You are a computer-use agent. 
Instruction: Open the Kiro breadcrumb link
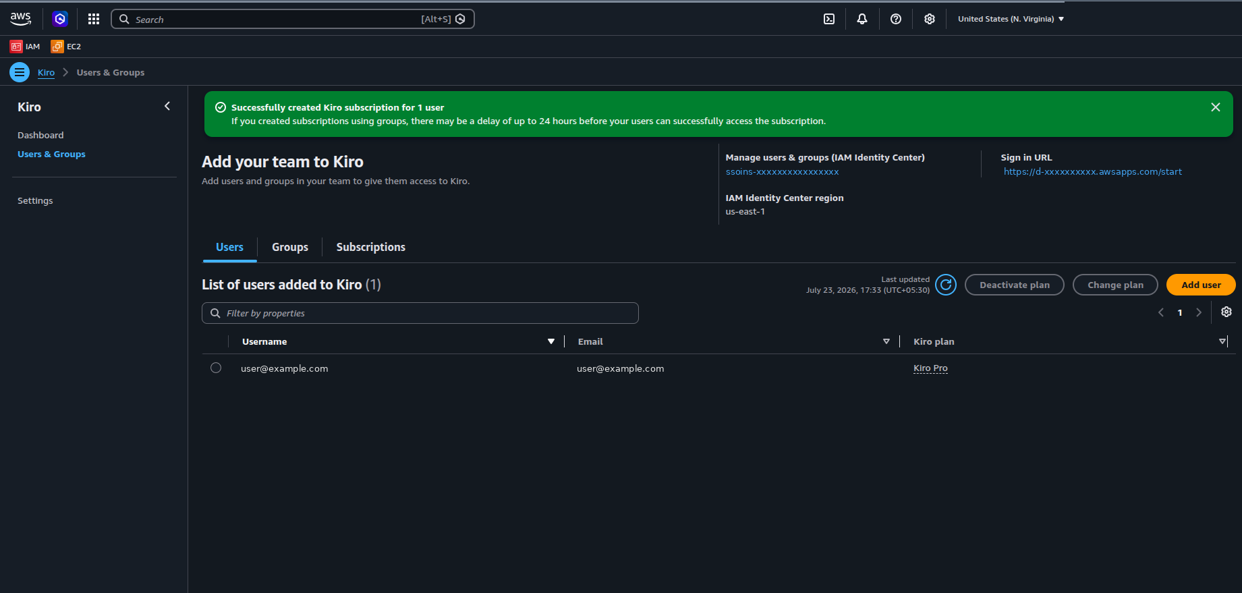(x=46, y=72)
